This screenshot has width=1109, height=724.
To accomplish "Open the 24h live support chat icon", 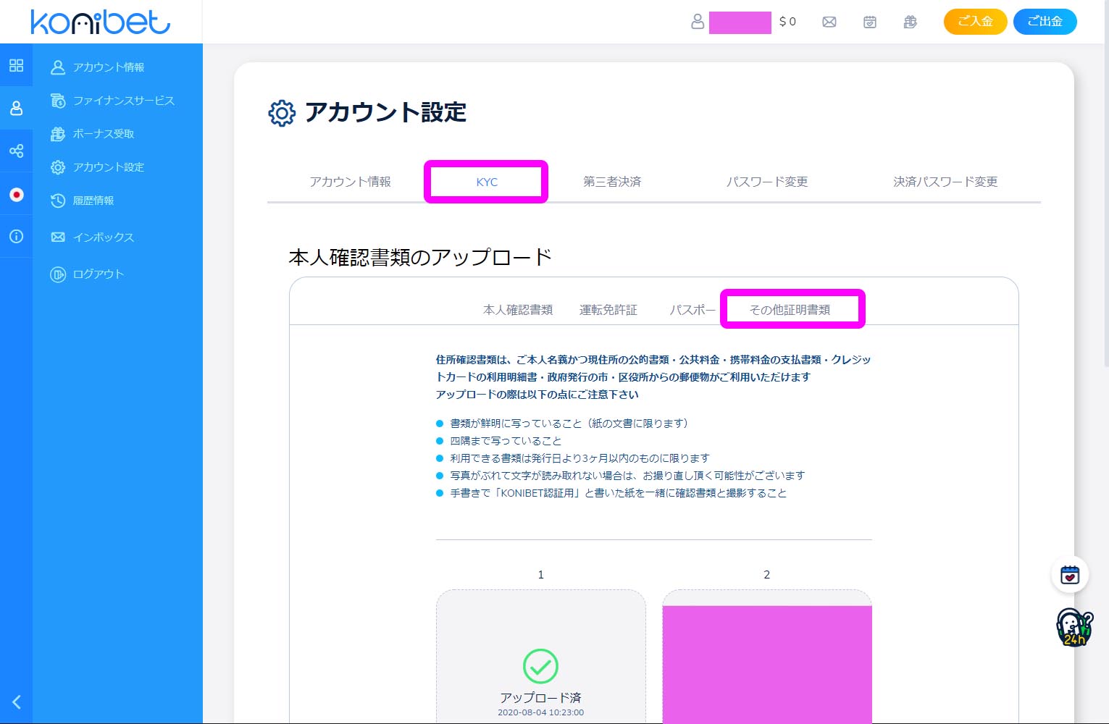I will pyautogui.click(x=1074, y=627).
